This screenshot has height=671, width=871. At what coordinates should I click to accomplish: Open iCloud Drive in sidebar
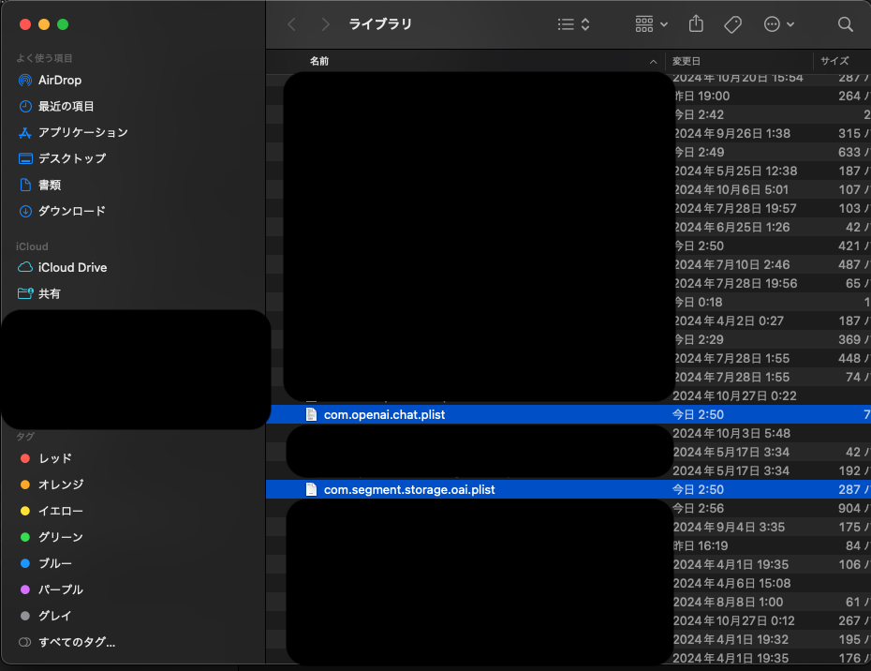(72, 267)
